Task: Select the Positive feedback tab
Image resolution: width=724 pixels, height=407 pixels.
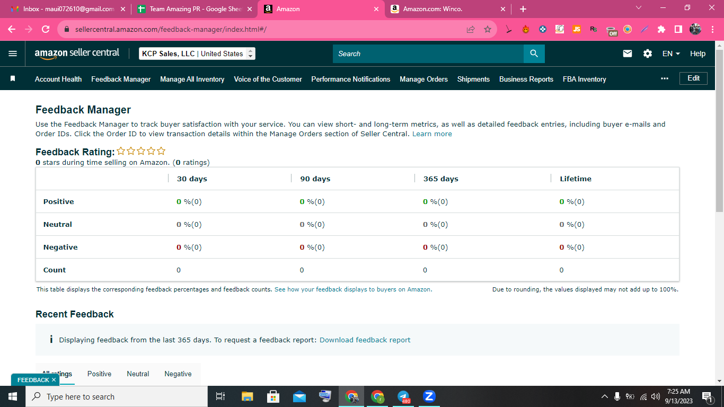Action: (99, 374)
